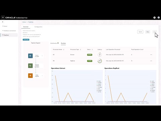Click the Cancel button
Viewport: 161px width, 121px height.
tap(140, 32)
